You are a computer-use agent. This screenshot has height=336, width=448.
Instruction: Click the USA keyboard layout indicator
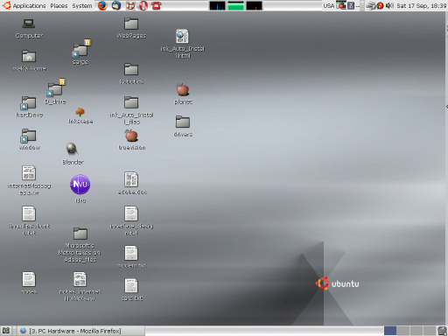click(328, 5)
